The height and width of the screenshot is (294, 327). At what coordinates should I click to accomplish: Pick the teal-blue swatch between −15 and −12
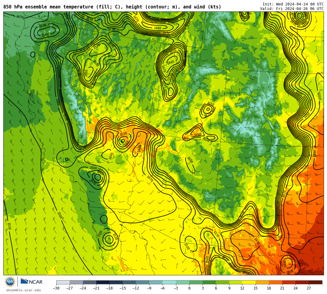tap(130, 282)
